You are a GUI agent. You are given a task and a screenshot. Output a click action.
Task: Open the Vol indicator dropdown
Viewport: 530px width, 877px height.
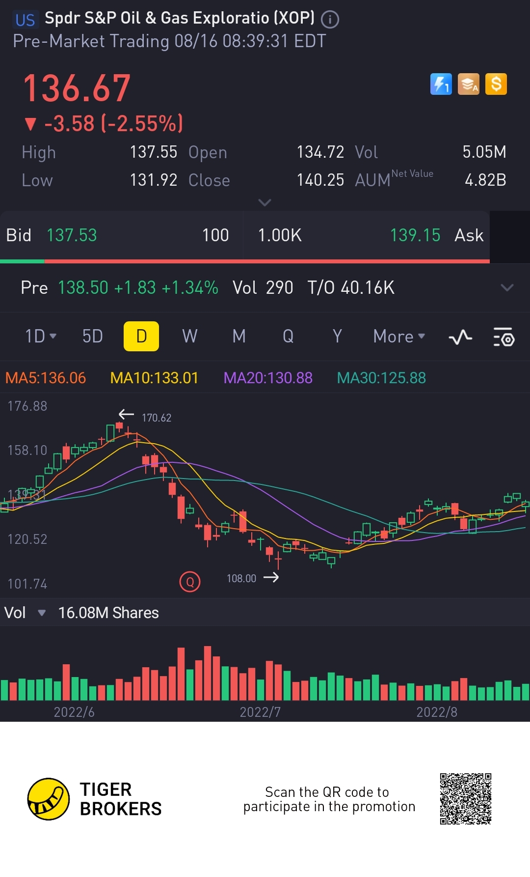pyautogui.click(x=42, y=613)
